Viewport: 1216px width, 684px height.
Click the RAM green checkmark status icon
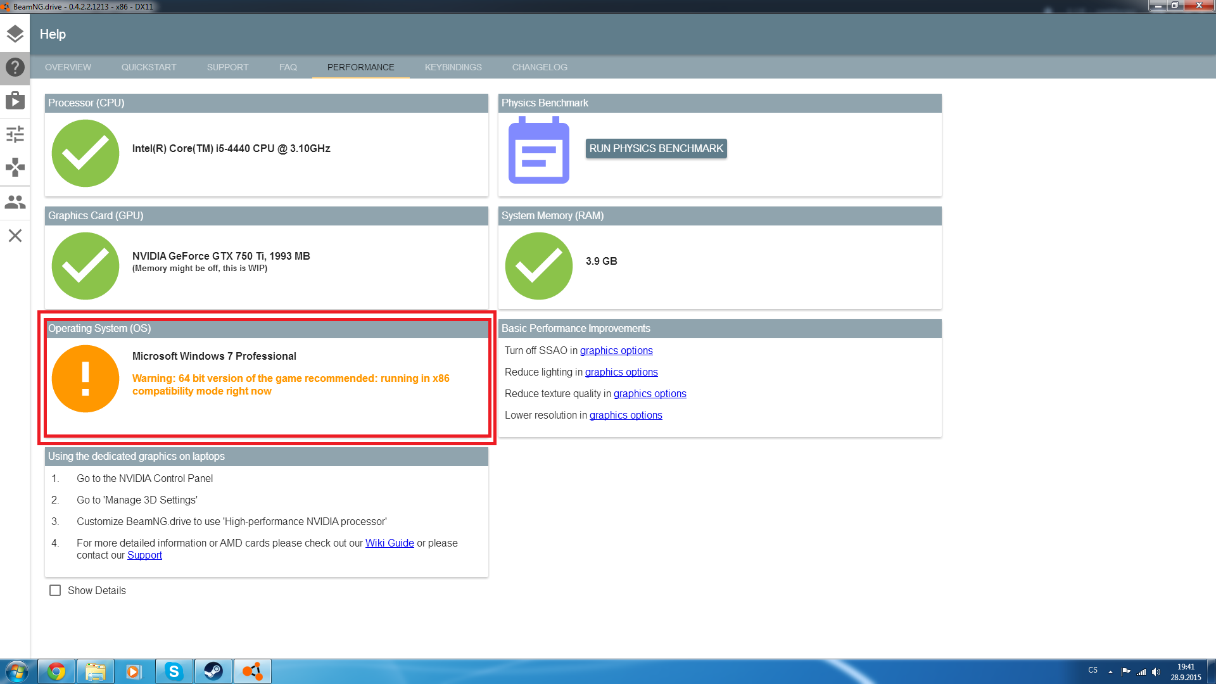coord(539,266)
